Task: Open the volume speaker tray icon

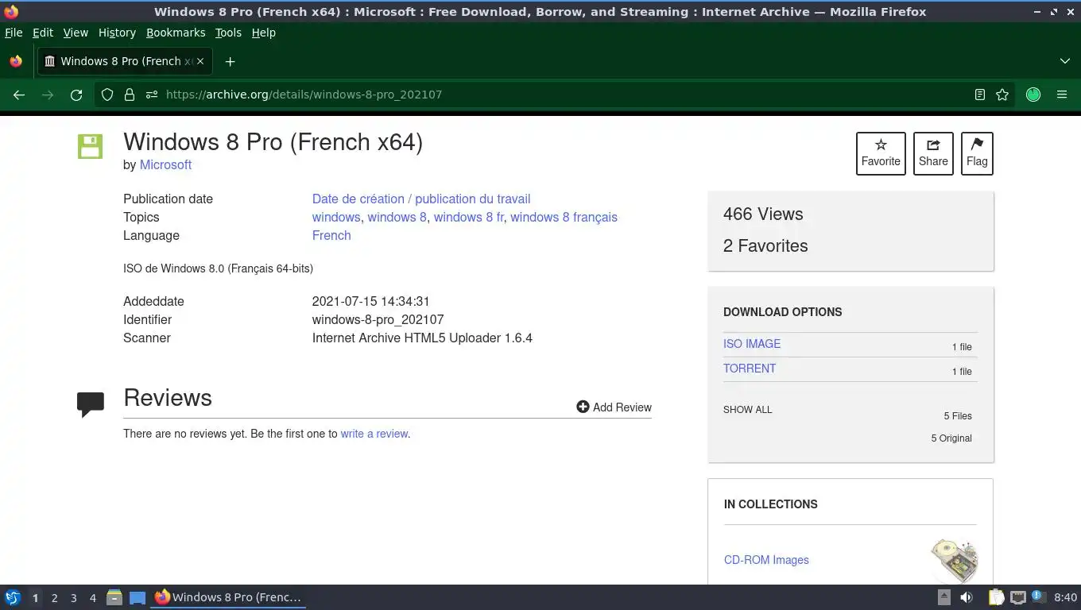Action: pyautogui.click(x=967, y=597)
